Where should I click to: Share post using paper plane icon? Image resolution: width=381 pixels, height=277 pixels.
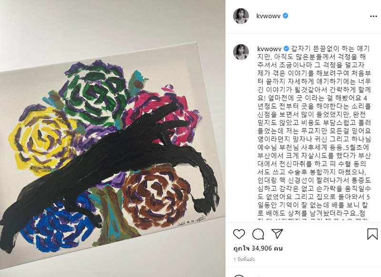277,234
